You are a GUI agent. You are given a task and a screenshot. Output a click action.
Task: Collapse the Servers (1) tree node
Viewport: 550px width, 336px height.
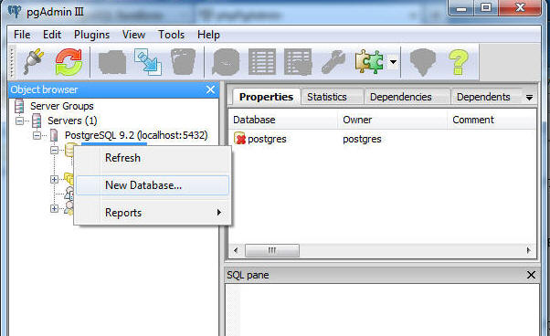coord(20,121)
